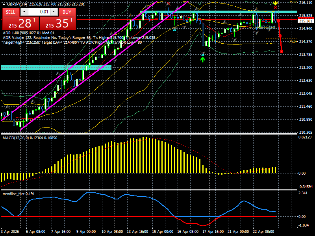Click the 210.305 price scale label
Screen dimensions: 315x236
point(306,133)
